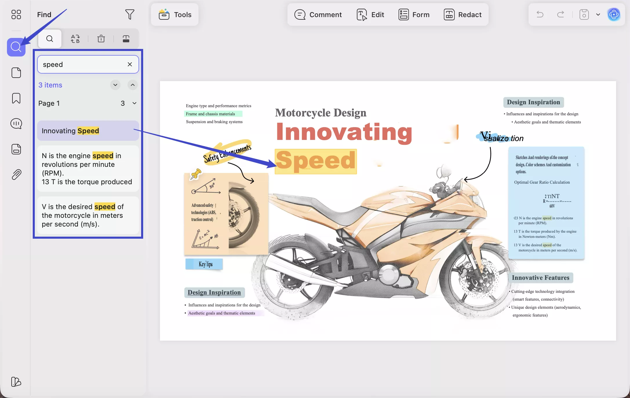Switch to Redact mode

point(463,14)
